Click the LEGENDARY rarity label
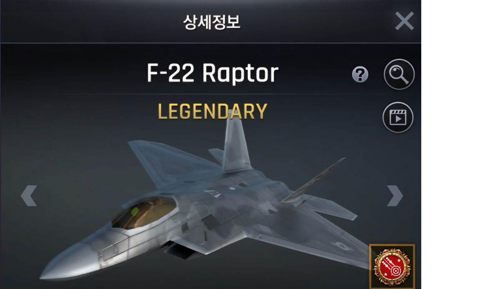The image size is (480, 289). [x=212, y=111]
